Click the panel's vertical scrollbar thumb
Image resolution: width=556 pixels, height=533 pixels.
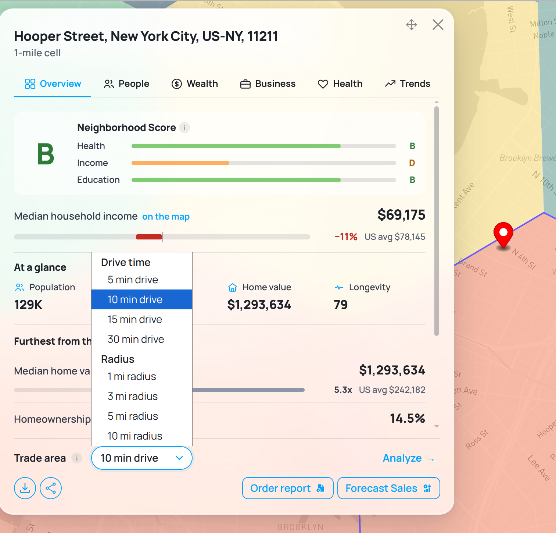coord(437,221)
